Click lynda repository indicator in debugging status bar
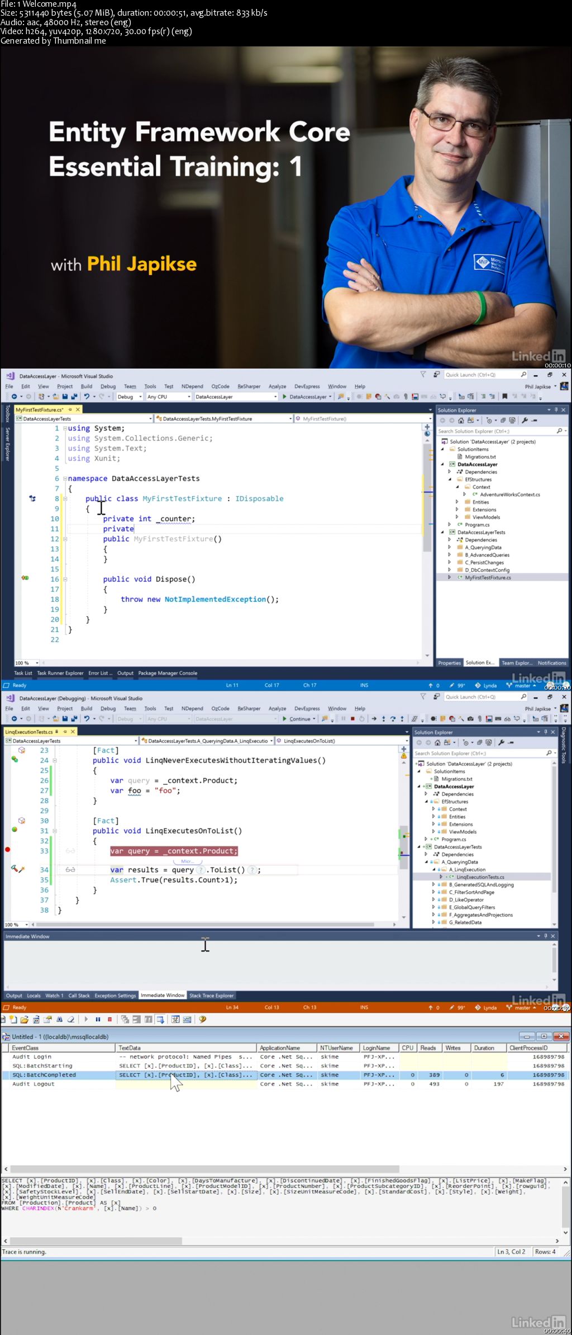The height and width of the screenshot is (1335, 572). [x=486, y=1007]
